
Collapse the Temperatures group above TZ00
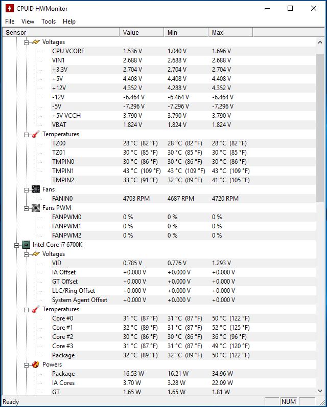pyautogui.click(x=26, y=135)
